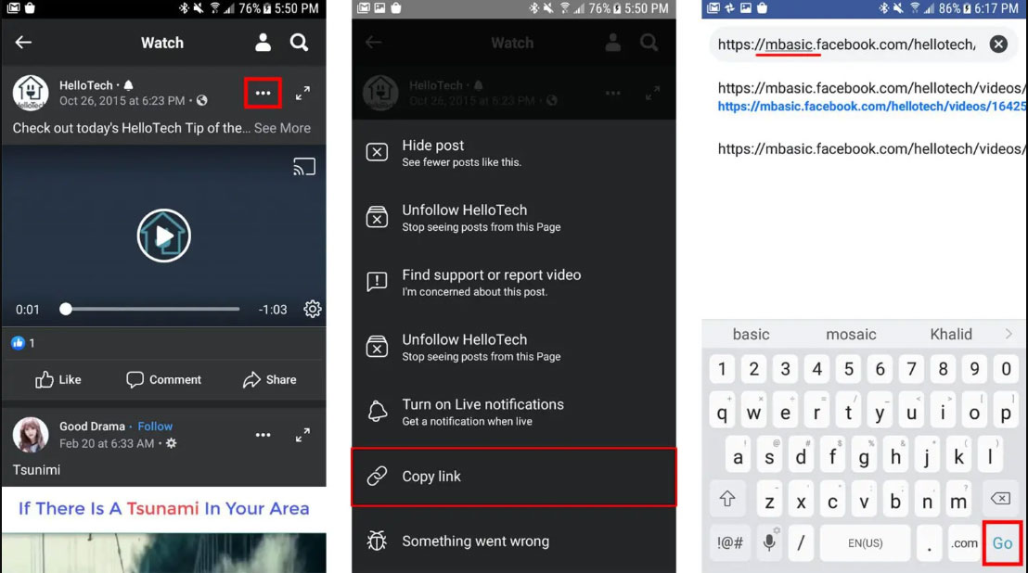The image size is (1028, 573).
Task: Select Turn on Live notifications
Action: coord(514,412)
